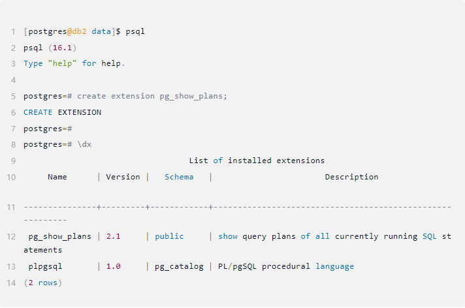Click the version value "2.1"
This screenshot has width=465, height=308.
tap(114, 236)
